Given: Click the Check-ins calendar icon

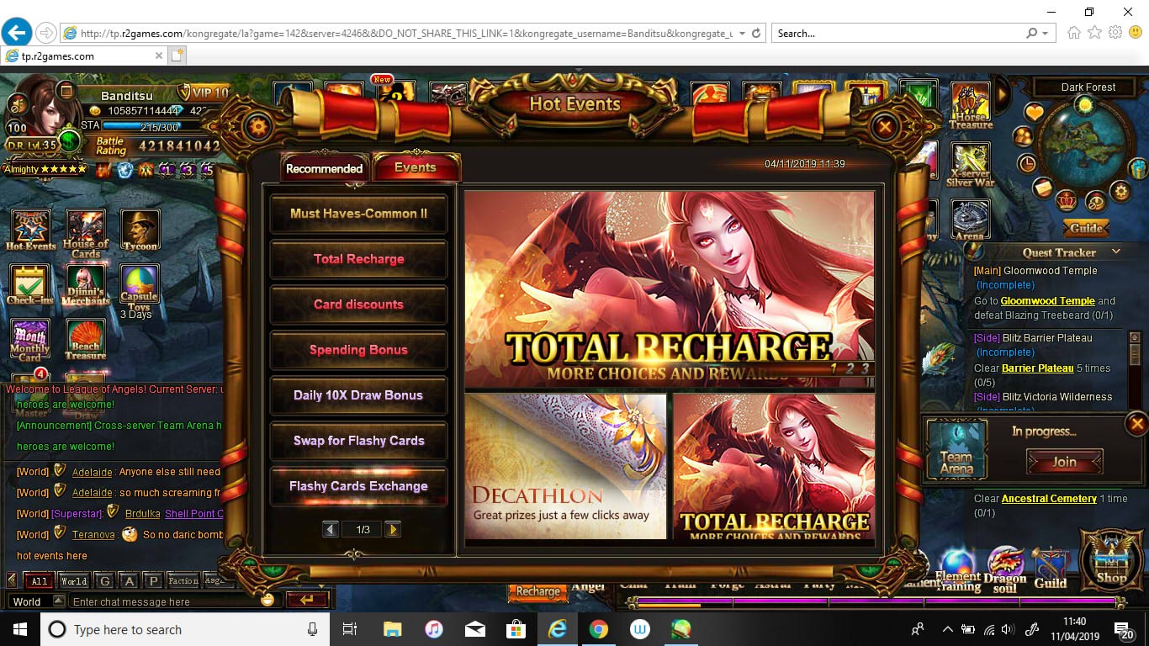Looking at the screenshot, I should point(30,283).
